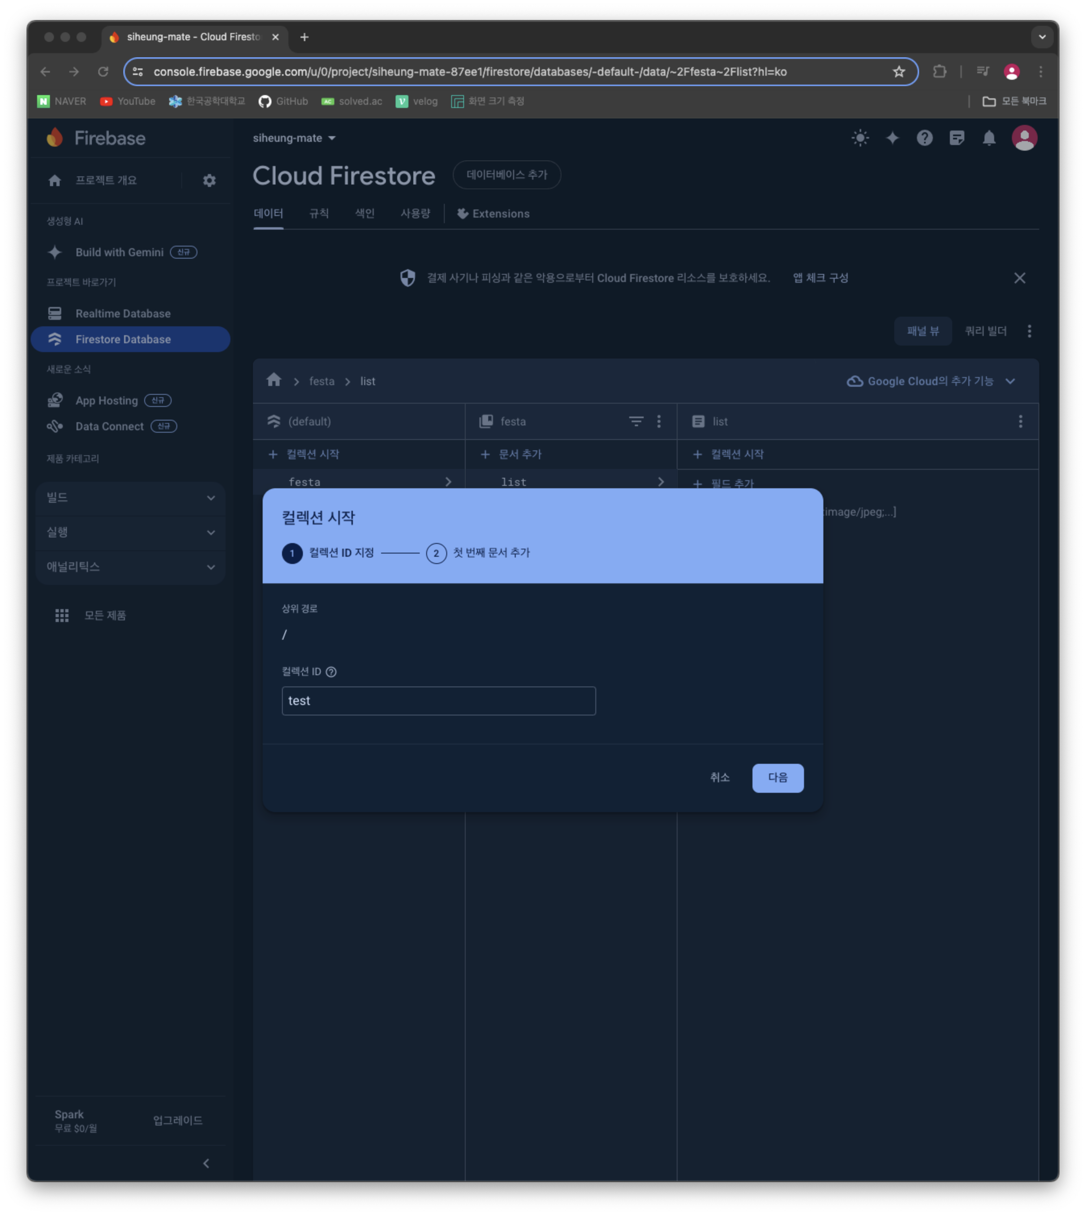Click the release notes icon in header

957,138
